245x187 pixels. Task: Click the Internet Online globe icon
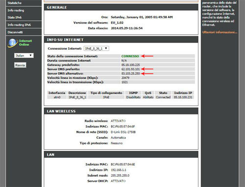tap(12, 43)
